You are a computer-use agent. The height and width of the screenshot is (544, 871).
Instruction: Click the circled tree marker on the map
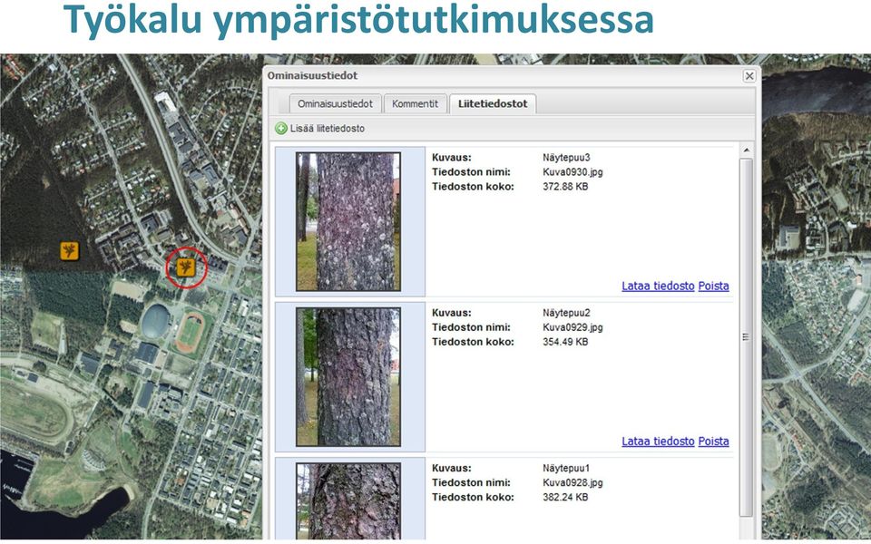pyautogui.click(x=186, y=267)
